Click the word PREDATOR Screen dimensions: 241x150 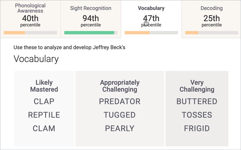tap(120, 102)
